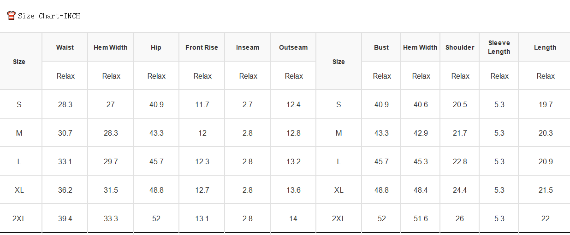Image resolution: width=570 pixels, height=235 pixels.
Task: Click the Length column header
Action: pos(545,47)
